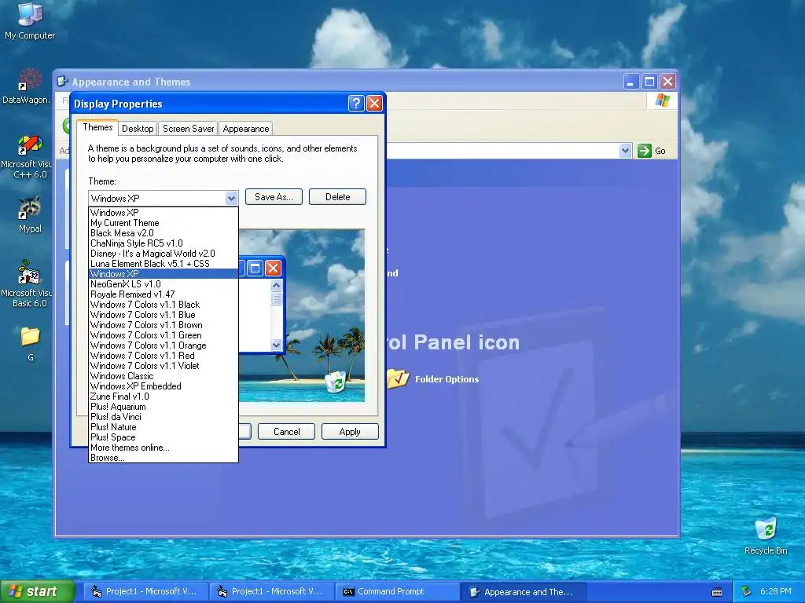
Task: Click tray icon left of the clock
Action: pyautogui.click(x=747, y=591)
